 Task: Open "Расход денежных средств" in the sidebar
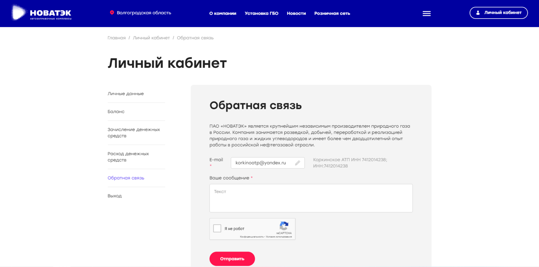[x=128, y=157]
